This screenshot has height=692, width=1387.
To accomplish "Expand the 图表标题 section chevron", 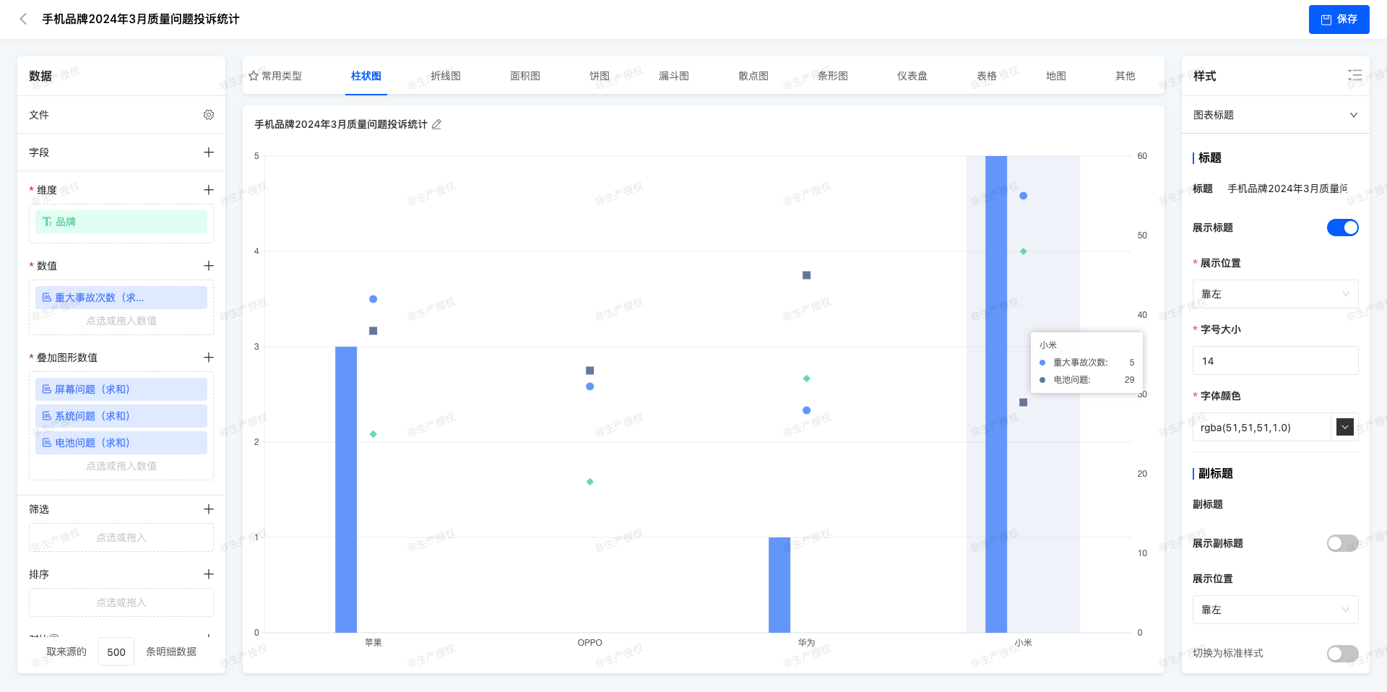I will tap(1353, 115).
